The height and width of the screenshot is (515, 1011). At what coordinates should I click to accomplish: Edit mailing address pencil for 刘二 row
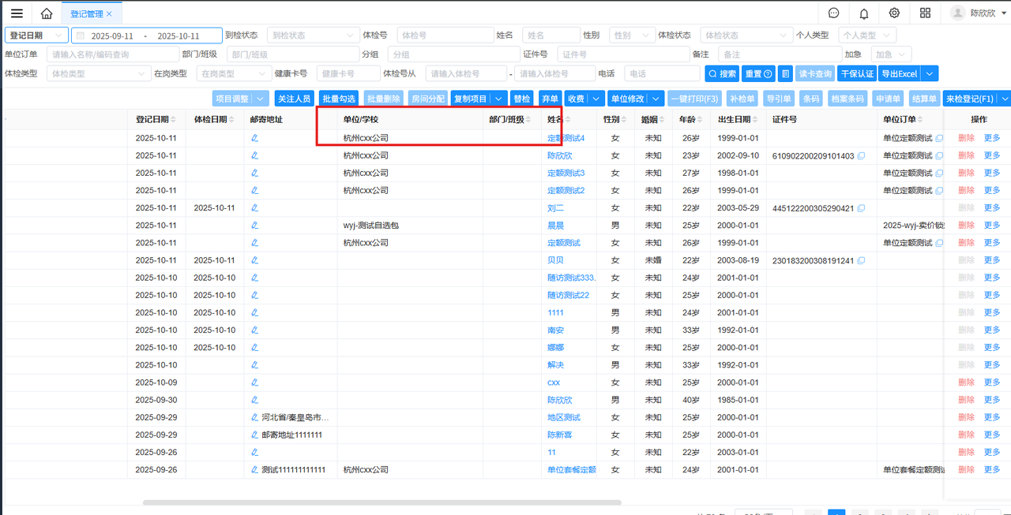[254, 208]
